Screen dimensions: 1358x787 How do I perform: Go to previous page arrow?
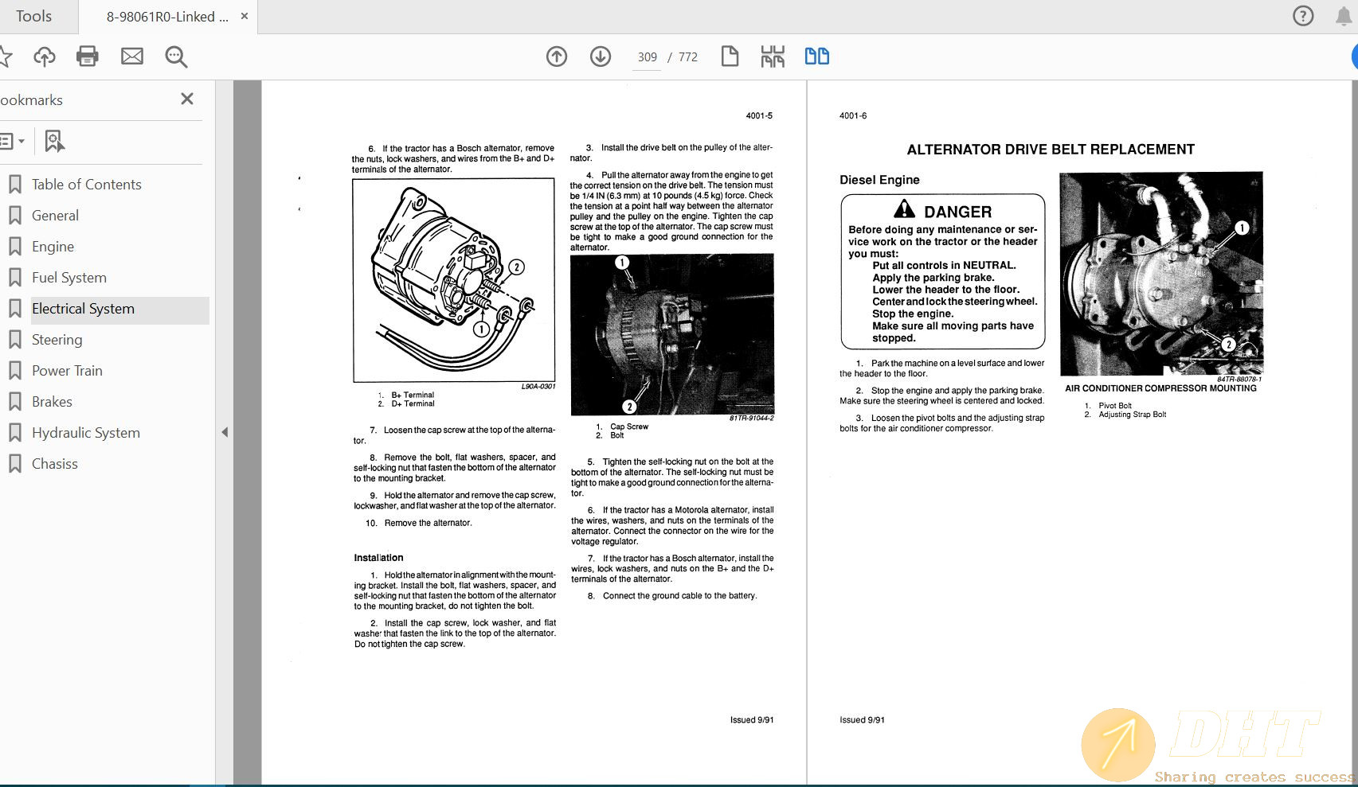[x=557, y=56]
